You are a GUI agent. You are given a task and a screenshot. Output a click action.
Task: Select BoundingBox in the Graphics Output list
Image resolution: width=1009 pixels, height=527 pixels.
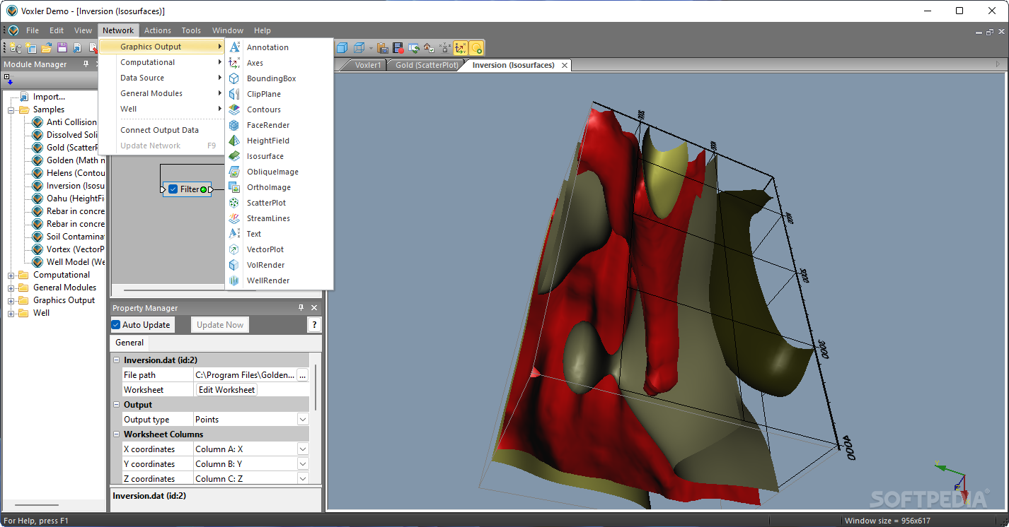click(x=279, y=78)
